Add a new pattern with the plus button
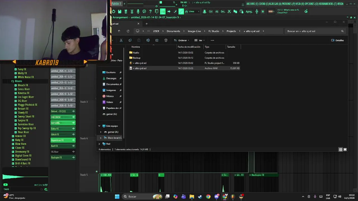Viewport: 358px width, 201px height. pyautogui.click(x=124, y=4)
